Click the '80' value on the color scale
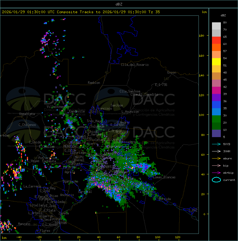The width and height of the screenshot is (238, 241). pos(225,22)
